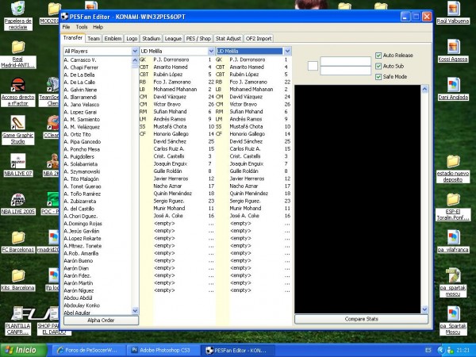Screen dimensions: 476x357
Task: Open estadio nuevo deposito folder
Action: 453,169
